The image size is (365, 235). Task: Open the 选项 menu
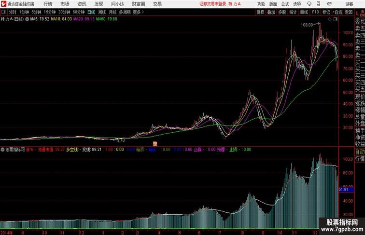[x=297, y=4]
